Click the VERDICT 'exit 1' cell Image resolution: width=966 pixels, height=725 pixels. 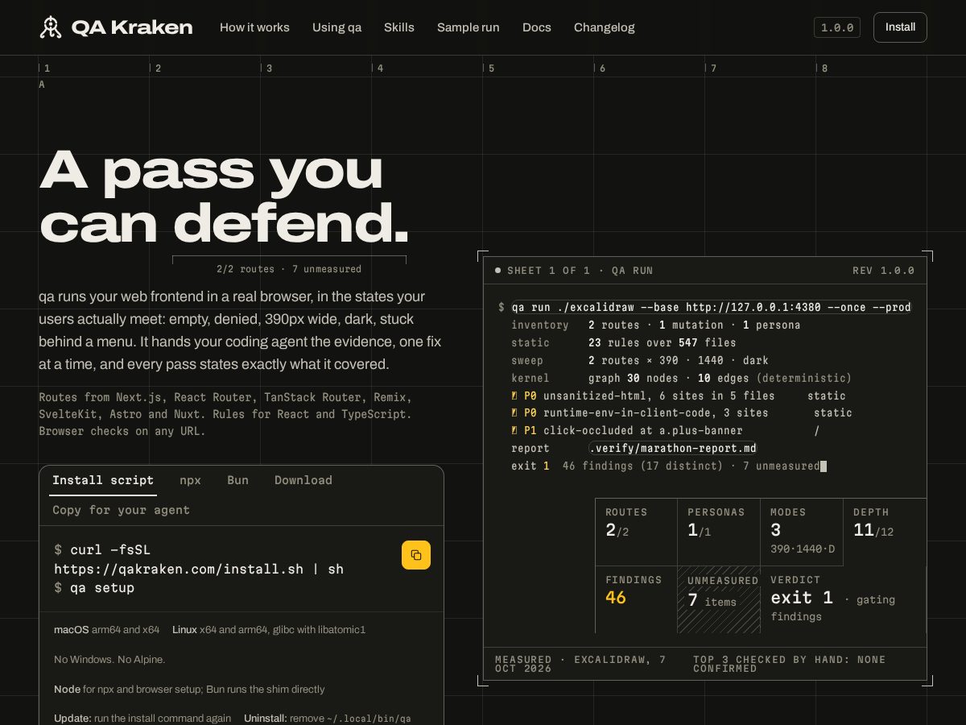click(844, 599)
